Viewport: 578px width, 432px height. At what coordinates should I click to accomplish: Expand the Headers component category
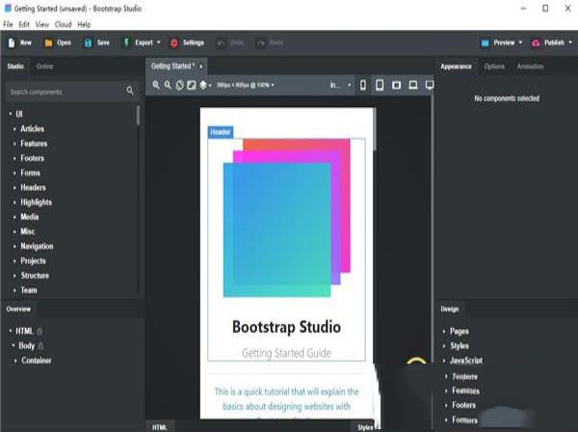click(x=14, y=188)
